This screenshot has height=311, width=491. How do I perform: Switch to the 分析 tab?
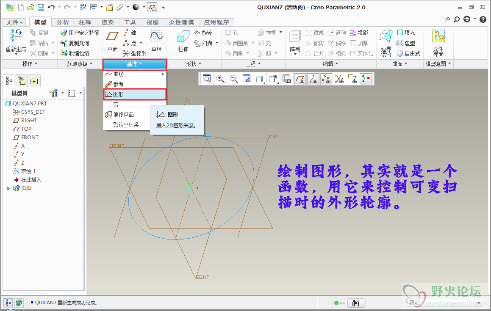point(63,22)
